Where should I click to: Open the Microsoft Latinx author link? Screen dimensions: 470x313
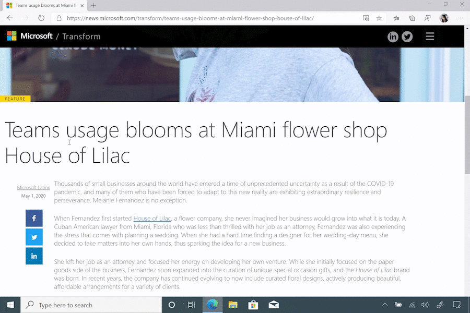pos(33,187)
